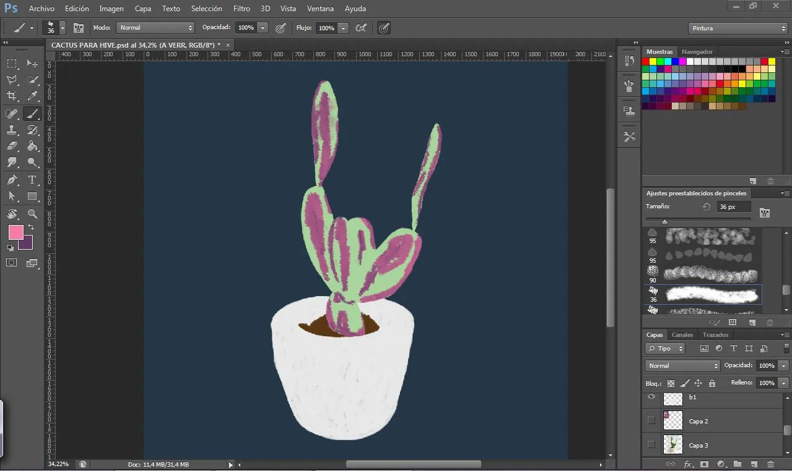Select the Eyedropper tool
The image size is (792, 471).
pyautogui.click(x=32, y=96)
